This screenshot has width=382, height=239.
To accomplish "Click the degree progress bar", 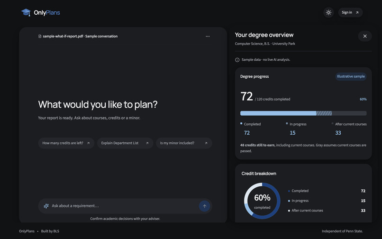I will pyautogui.click(x=303, y=113).
